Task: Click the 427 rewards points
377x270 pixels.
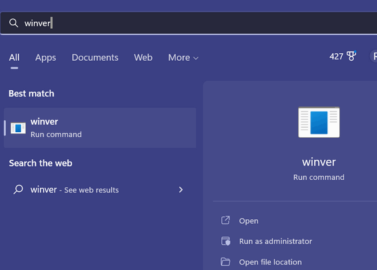Action: point(336,56)
